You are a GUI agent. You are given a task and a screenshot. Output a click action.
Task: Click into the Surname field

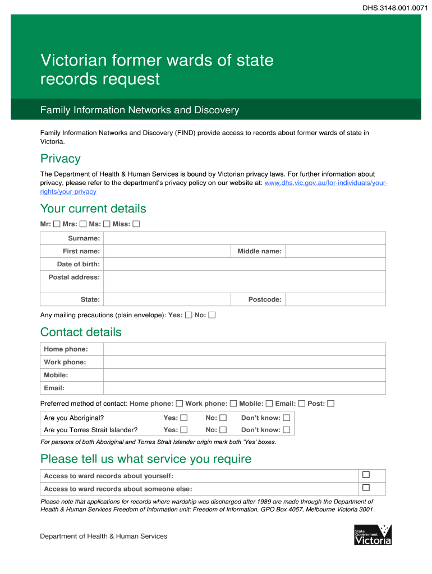[245, 238]
